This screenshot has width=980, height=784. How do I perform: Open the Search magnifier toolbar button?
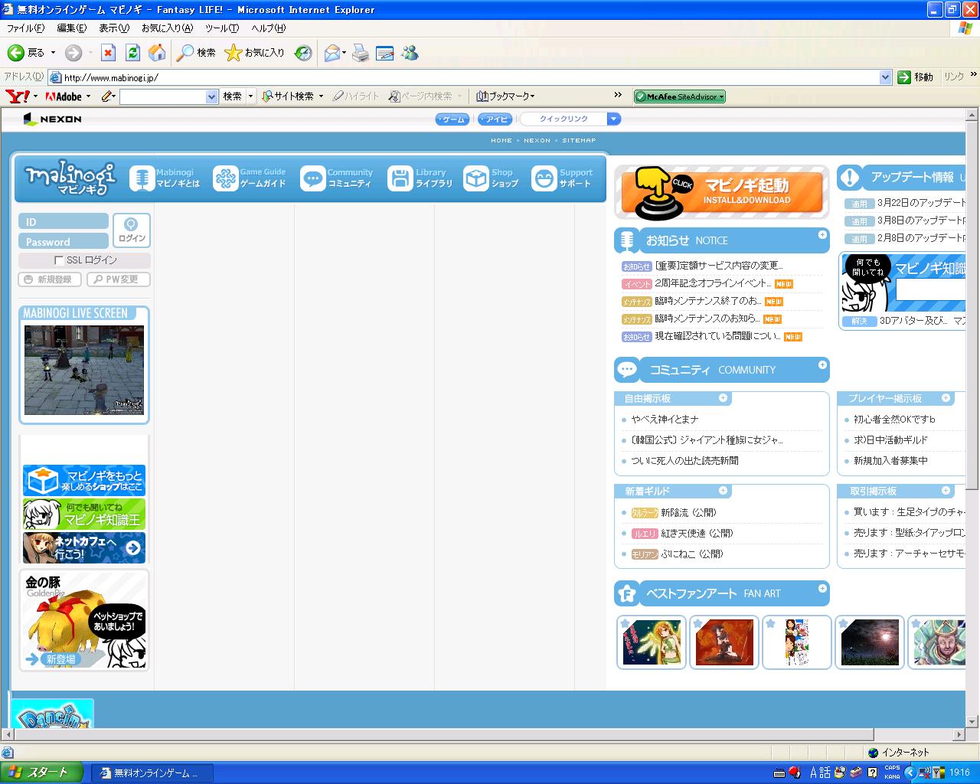pyautogui.click(x=196, y=53)
